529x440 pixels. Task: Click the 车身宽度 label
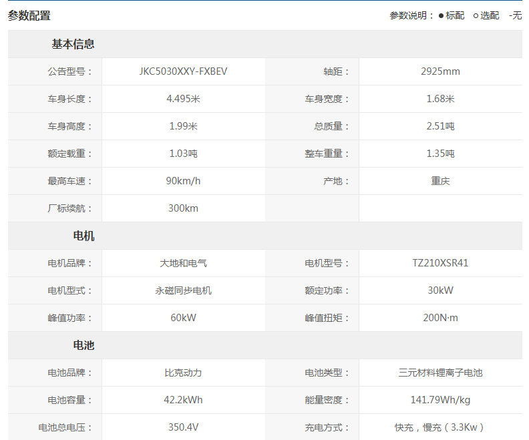(327, 99)
